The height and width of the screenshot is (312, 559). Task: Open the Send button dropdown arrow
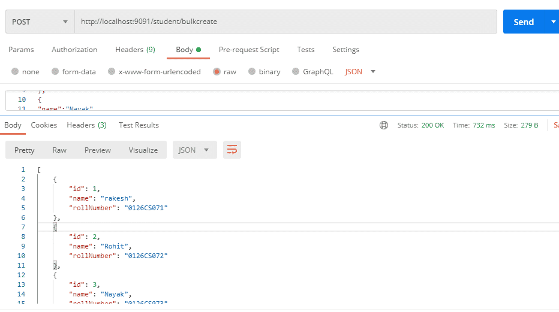[552, 22]
